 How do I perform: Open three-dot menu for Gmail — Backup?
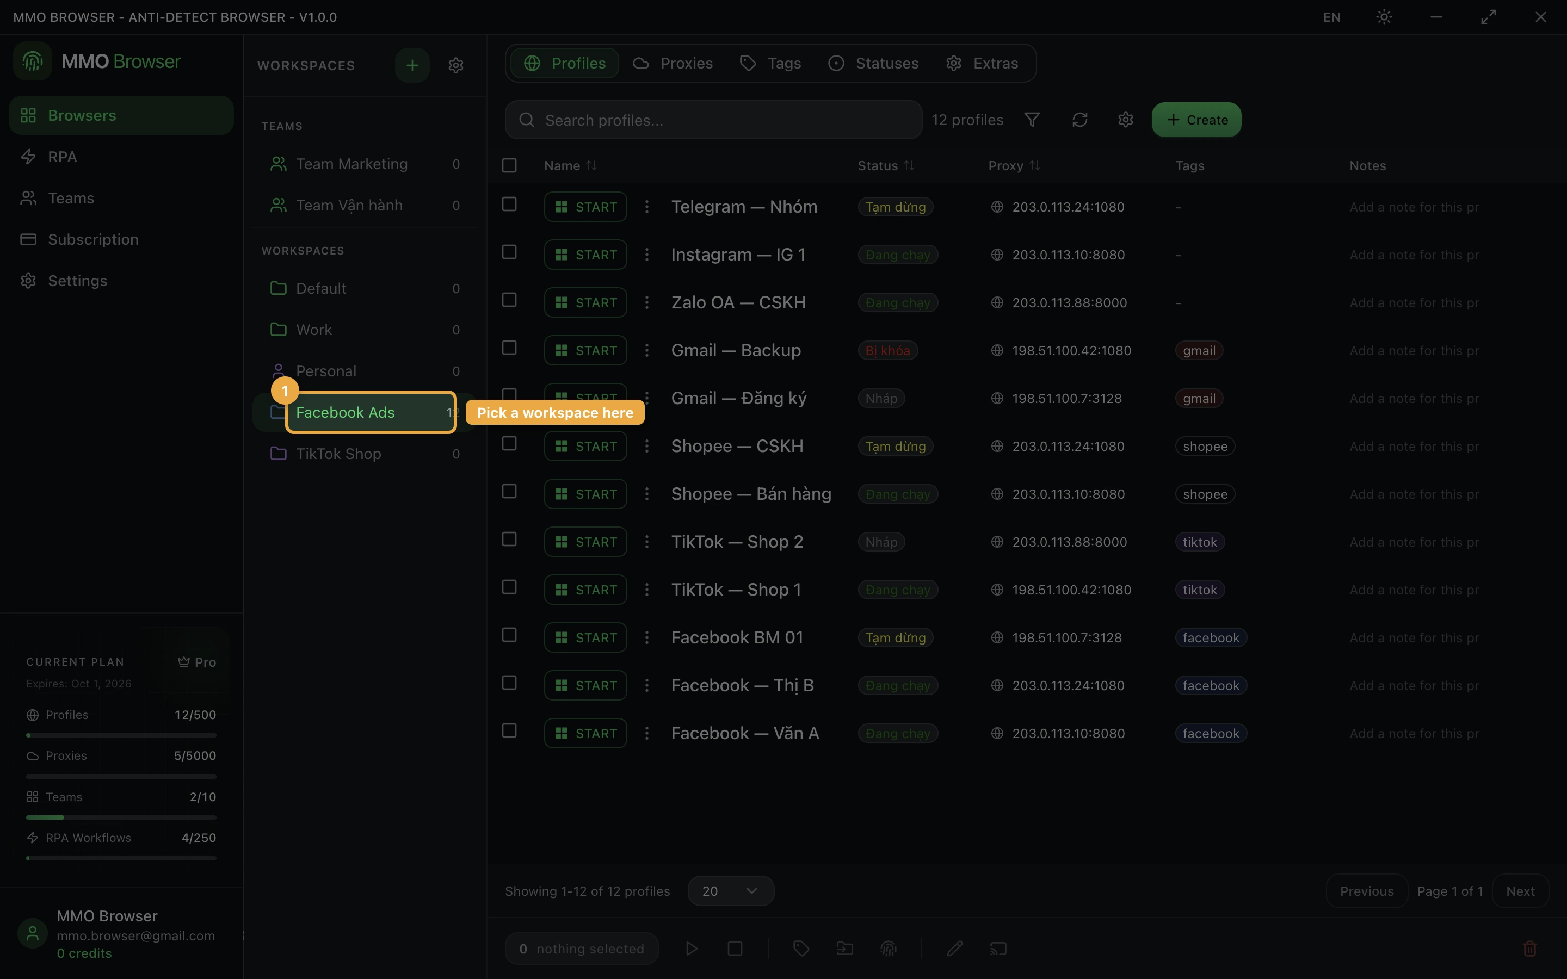click(646, 350)
